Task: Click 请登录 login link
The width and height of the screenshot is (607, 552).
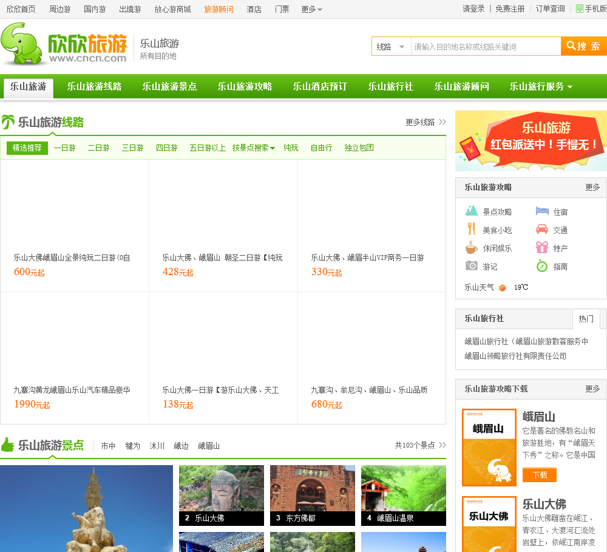Action: click(473, 9)
